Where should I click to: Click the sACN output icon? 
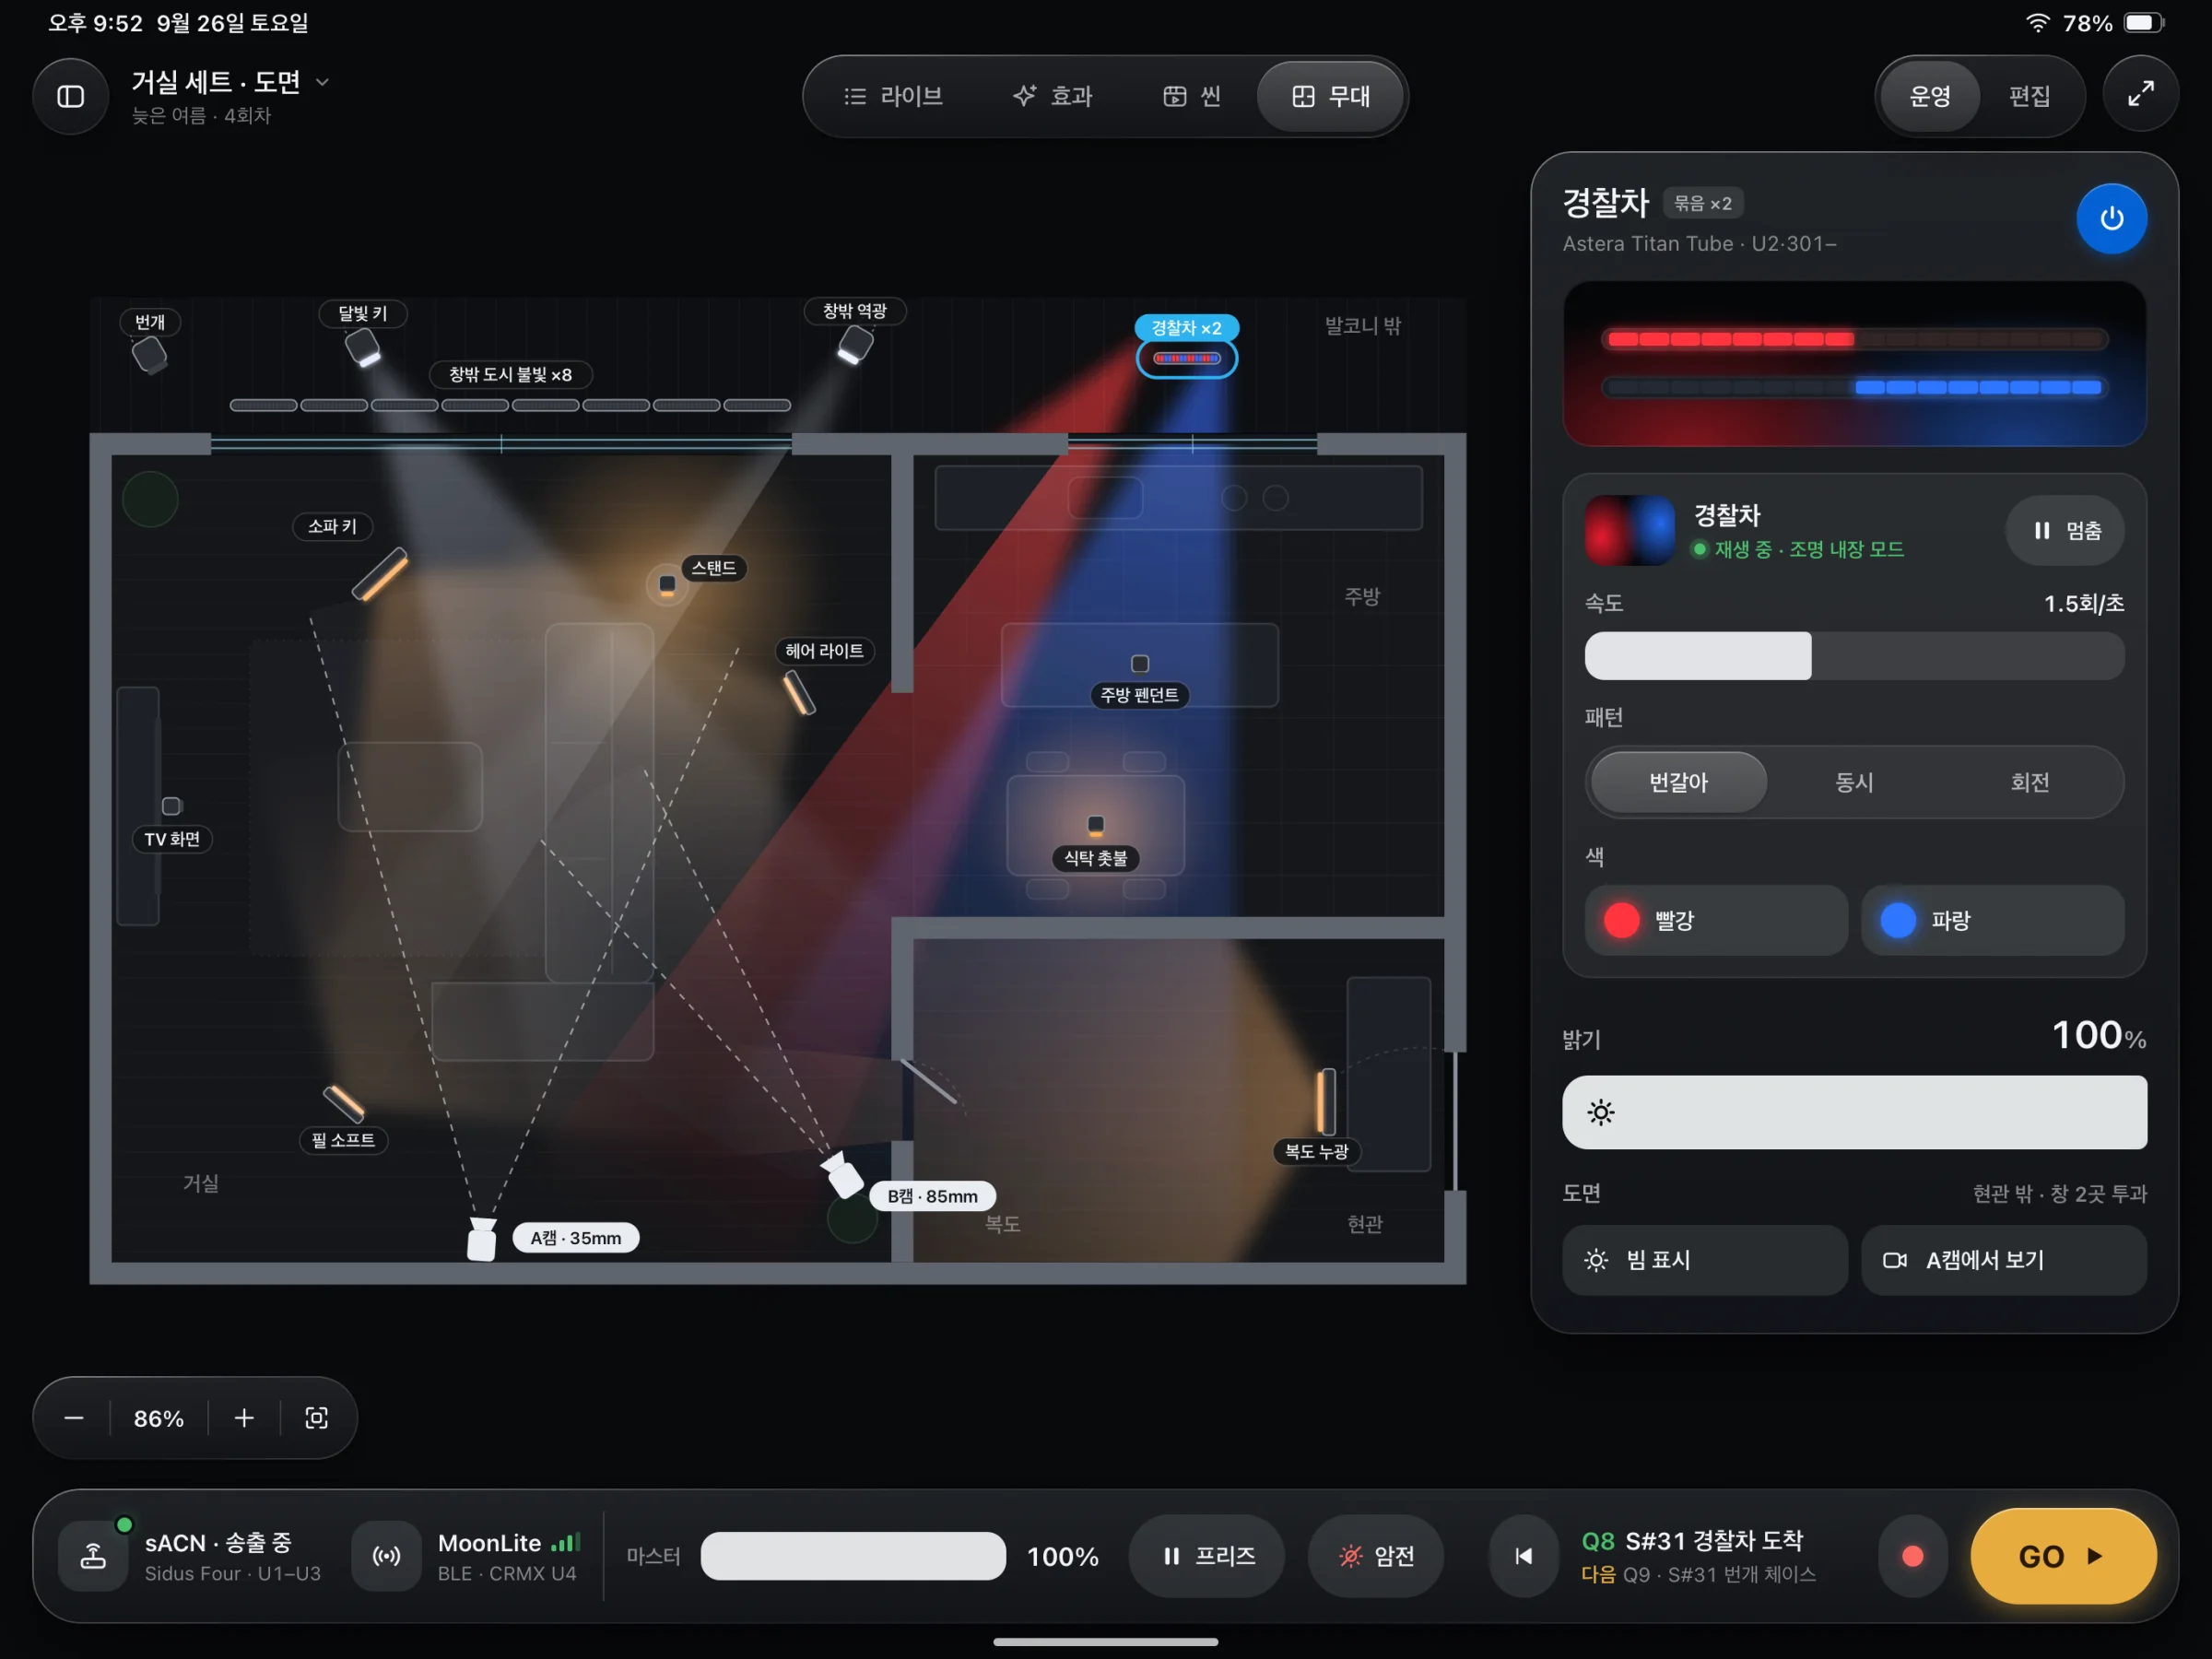click(x=93, y=1556)
